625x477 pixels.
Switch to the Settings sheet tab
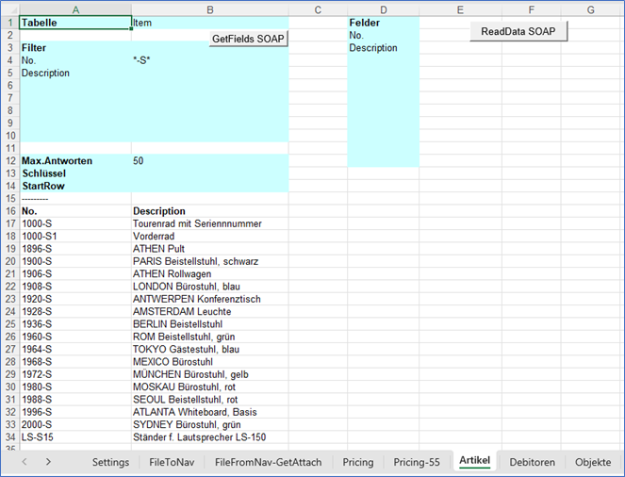[110, 462]
